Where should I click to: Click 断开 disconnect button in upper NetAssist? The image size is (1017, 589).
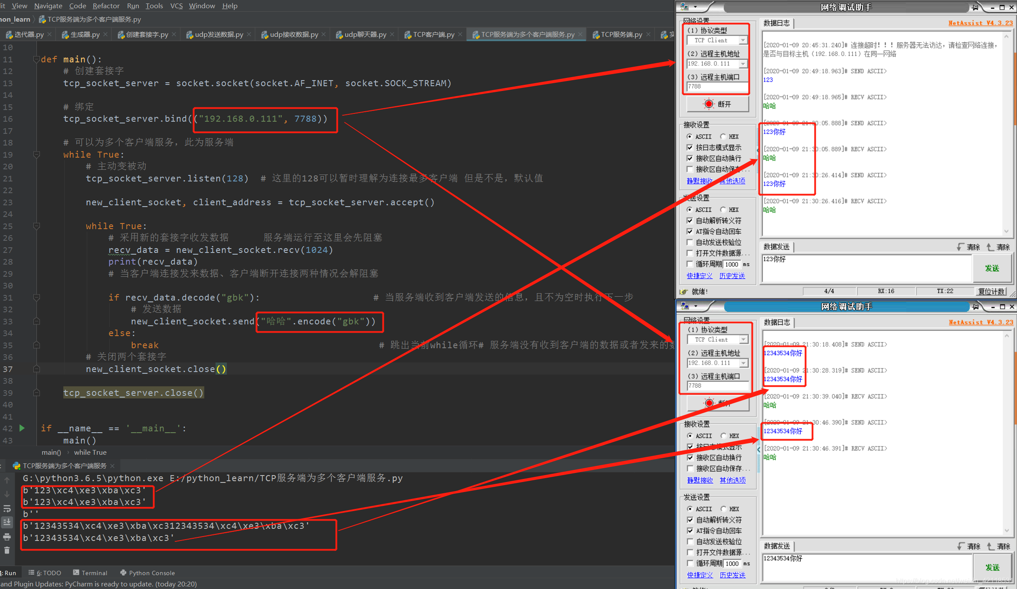pyautogui.click(x=718, y=104)
